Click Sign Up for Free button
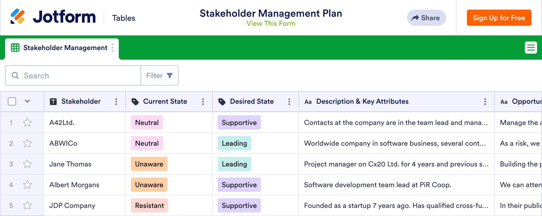The image size is (542, 216). click(499, 18)
